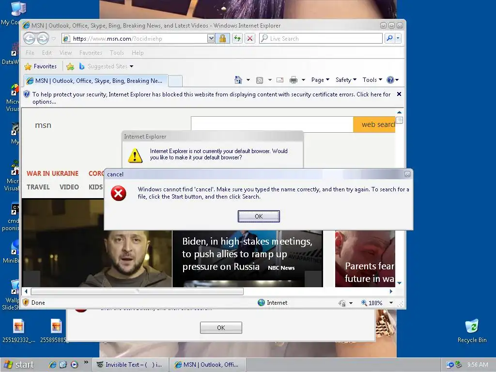Open the Print dropdown arrow

(303, 80)
